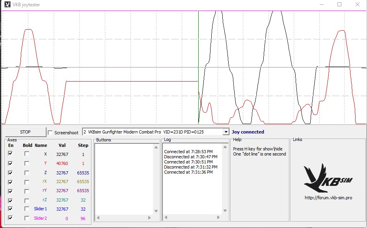Toggle the Bold checkbox for Y axis

(27, 163)
